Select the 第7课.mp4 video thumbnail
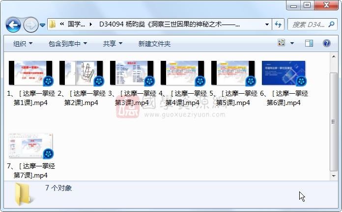Image resolution: width=342 pixels, height=212 pixels. 30,146
